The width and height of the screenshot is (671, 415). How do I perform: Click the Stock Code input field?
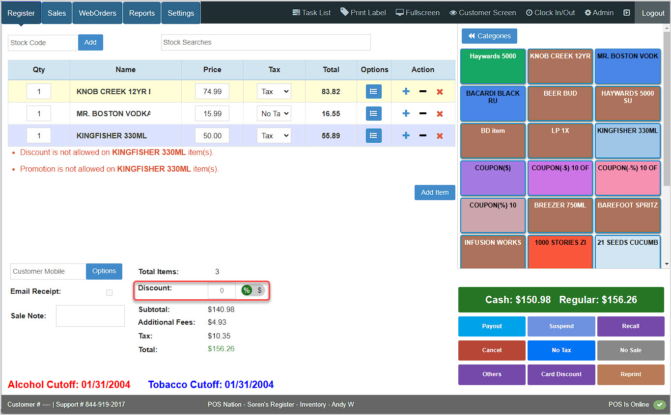(42, 43)
